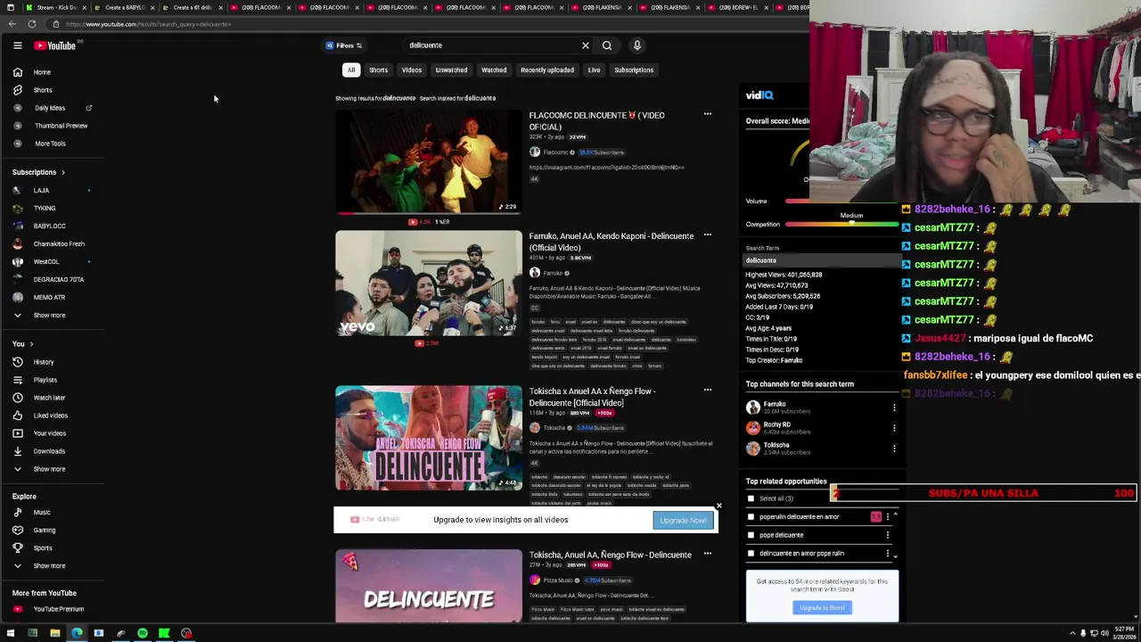Close the vidIQ upgrade insights banner
Viewport: 1141px width, 642px height.
pos(718,506)
